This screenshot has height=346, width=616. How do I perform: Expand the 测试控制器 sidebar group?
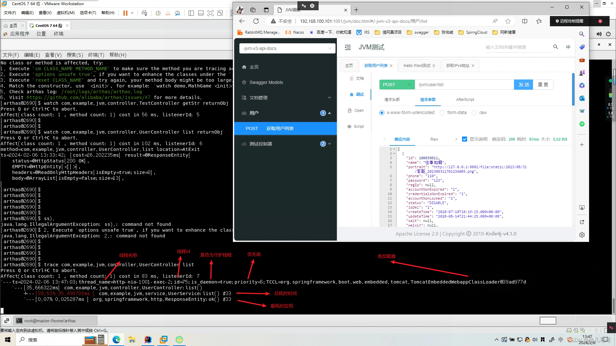[x=286, y=144]
